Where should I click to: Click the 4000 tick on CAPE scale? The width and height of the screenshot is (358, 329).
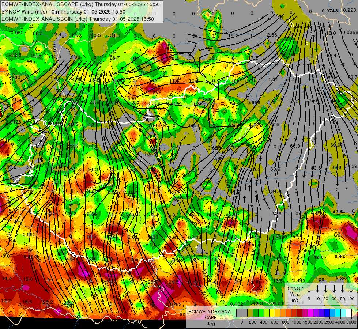click(340, 322)
